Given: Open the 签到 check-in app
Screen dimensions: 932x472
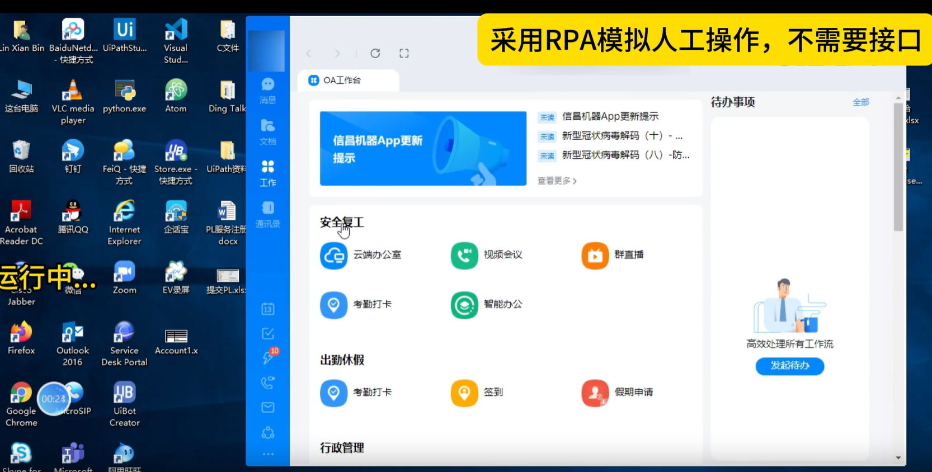Looking at the screenshot, I should point(477,393).
